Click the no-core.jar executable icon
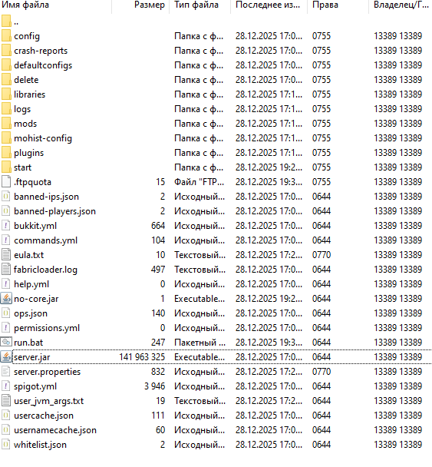Viewport: 432px width, 467px height. 6,298
